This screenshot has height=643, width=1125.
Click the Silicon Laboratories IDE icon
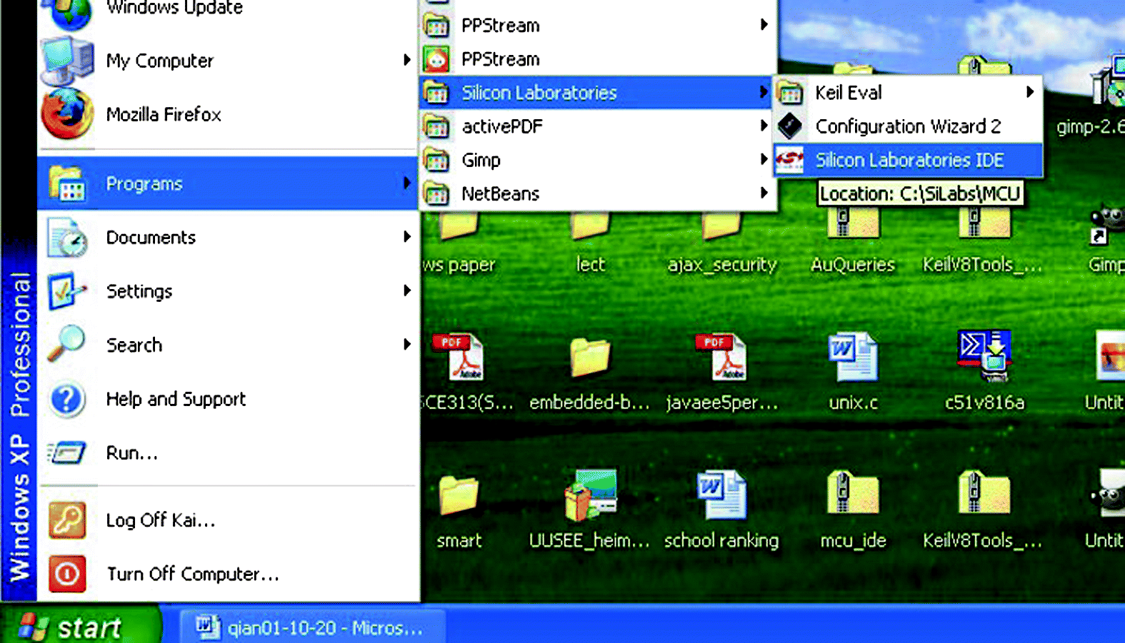pos(790,160)
